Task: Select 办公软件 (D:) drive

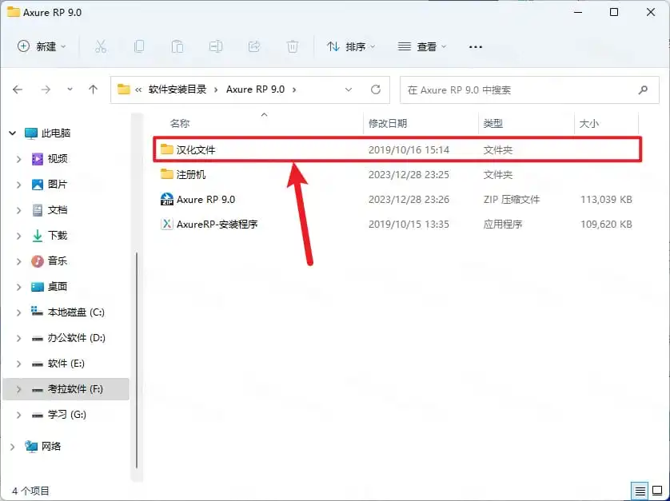Action: pos(77,338)
